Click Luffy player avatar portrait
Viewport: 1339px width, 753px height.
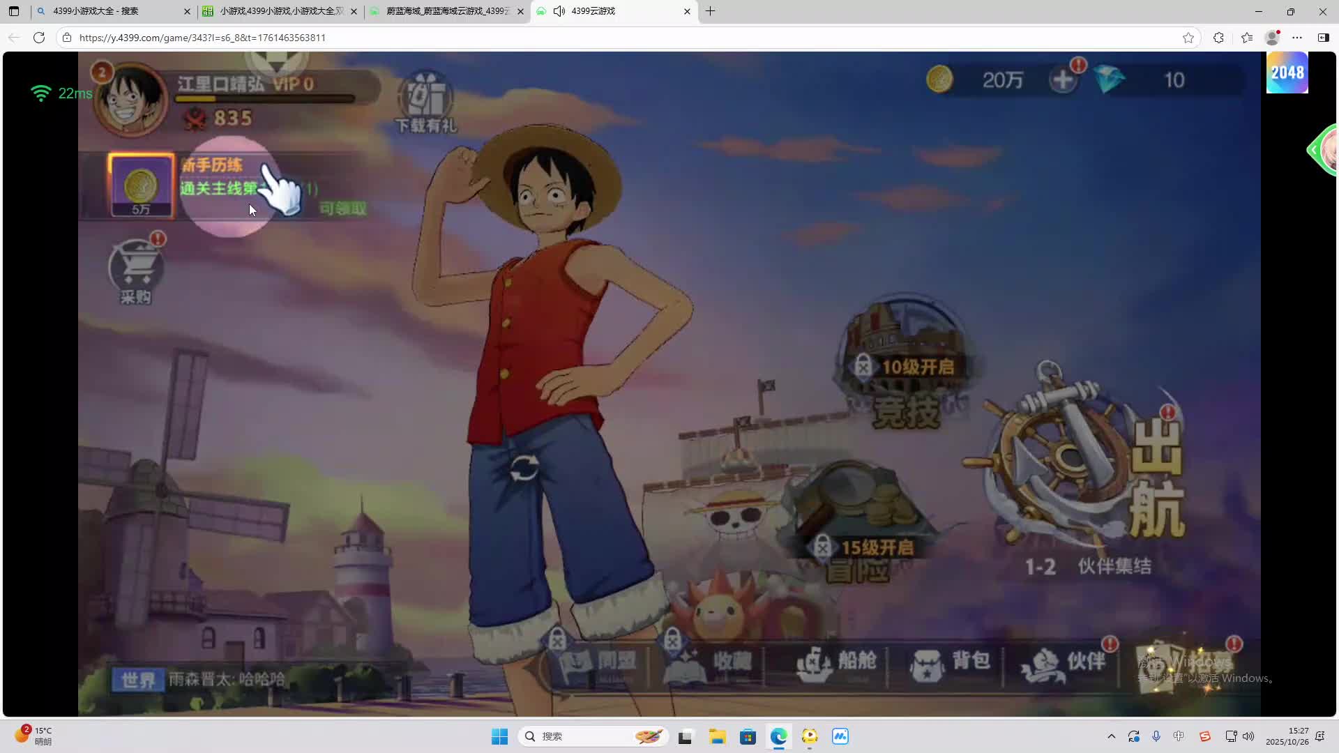pyautogui.click(x=131, y=99)
